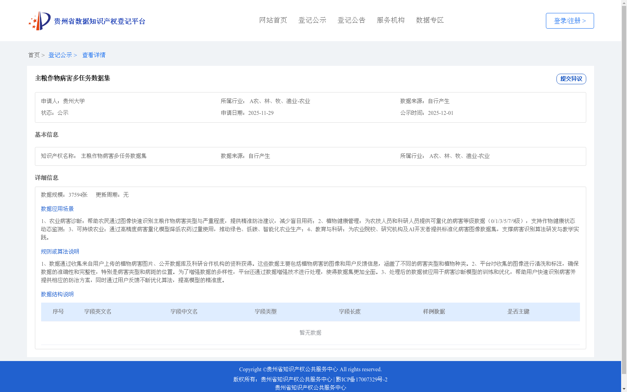The image size is (627, 392).
Task: Click the 详细信息 section heading
Action: click(x=47, y=178)
